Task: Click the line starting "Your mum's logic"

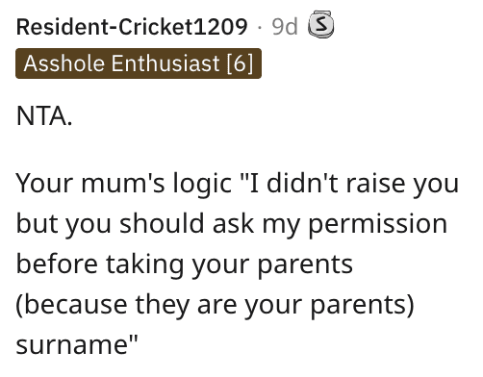Action: 238,184
